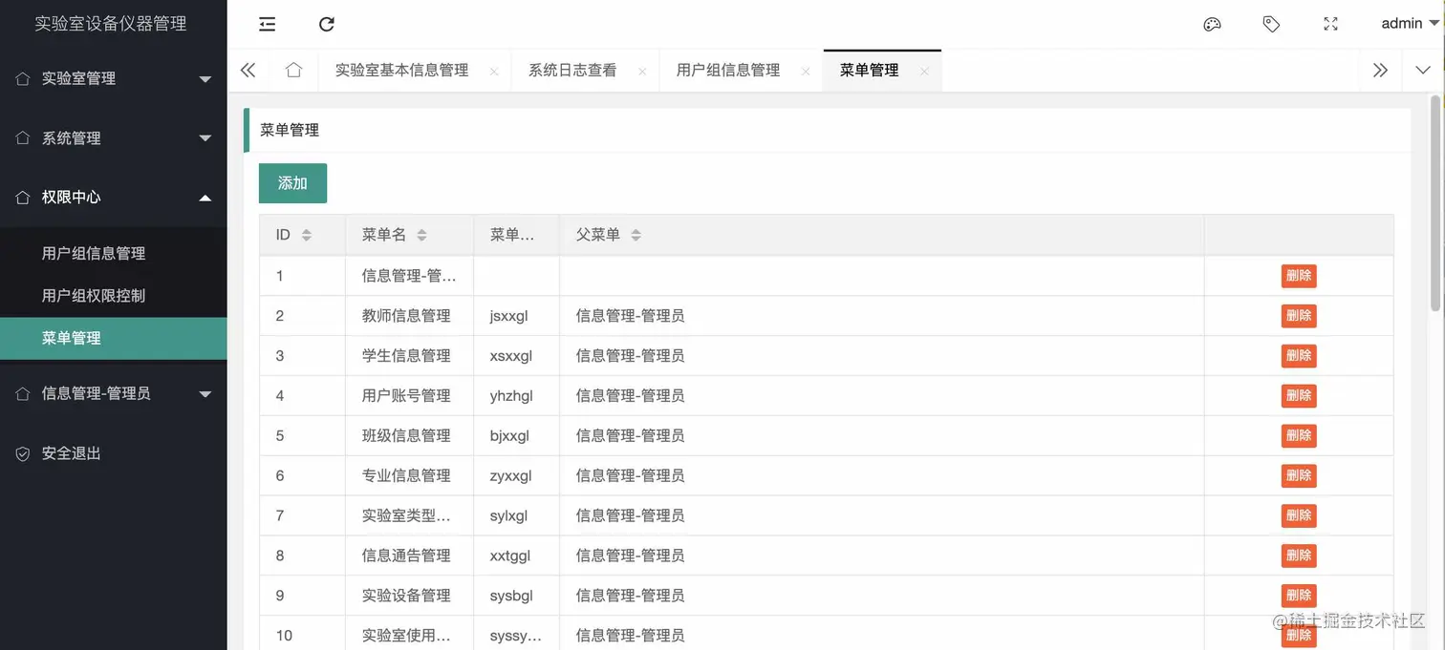Delete the 教师信息管理 row
This screenshot has height=650, width=1445.
click(x=1299, y=316)
